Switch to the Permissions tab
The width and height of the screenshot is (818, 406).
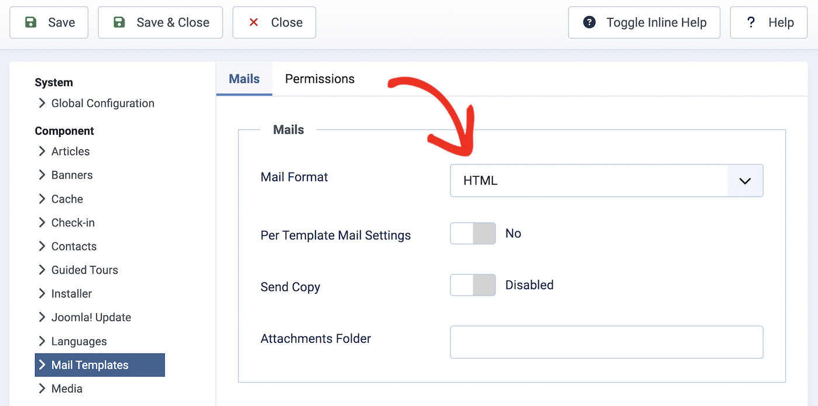tap(320, 78)
